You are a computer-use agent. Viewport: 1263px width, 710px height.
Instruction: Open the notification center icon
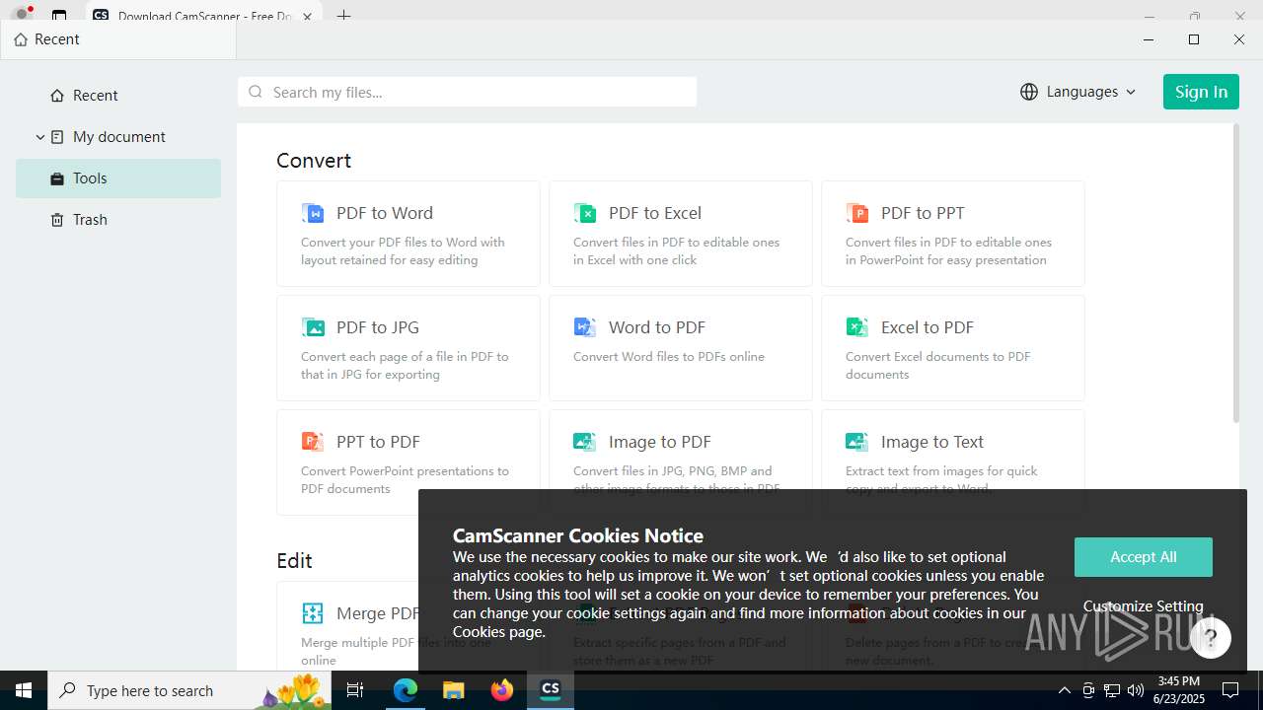(1230, 690)
